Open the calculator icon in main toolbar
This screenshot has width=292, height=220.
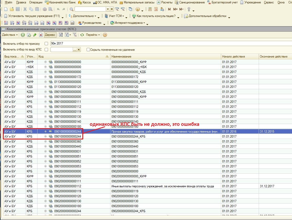tap(150, 9)
